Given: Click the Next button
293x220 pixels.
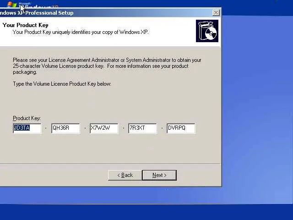Looking at the screenshot, I should (x=159, y=175).
